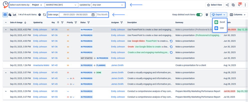Click the share icon in top toolbar
Screen dimensions: 249x102
click(227, 5)
